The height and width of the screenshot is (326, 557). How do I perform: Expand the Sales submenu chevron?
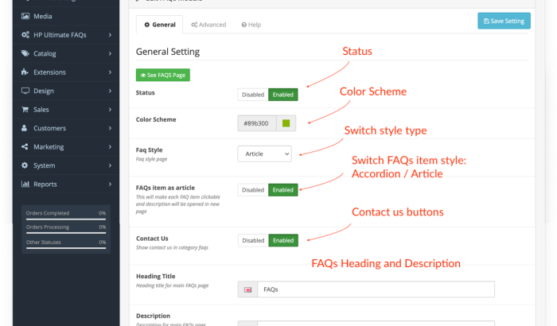110,110
